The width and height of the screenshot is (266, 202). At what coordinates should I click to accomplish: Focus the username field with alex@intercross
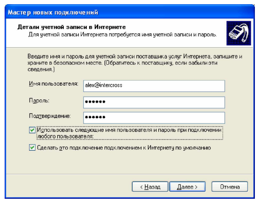click(x=154, y=86)
